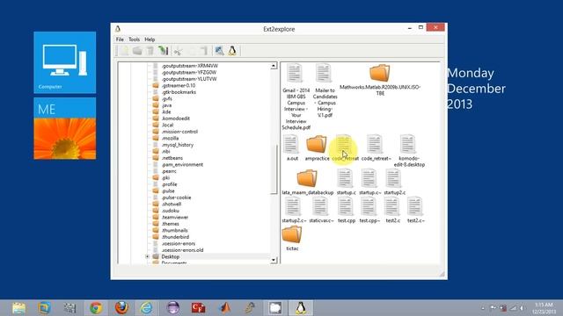Image resolution: width=563 pixels, height=316 pixels.
Task: Select .thunderbird folder in the tree
Action: (x=175, y=237)
